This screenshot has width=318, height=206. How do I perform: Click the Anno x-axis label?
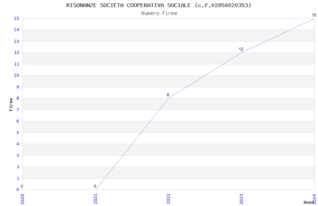coord(309,202)
